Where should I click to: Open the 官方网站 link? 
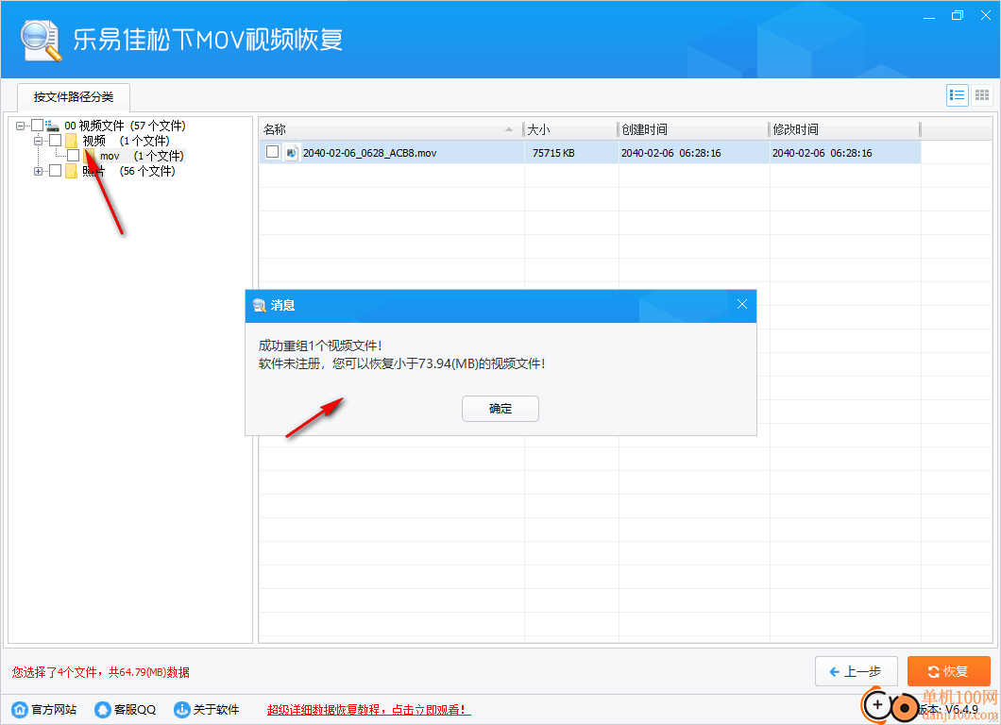pyautogui.click(x=54, y=710)
